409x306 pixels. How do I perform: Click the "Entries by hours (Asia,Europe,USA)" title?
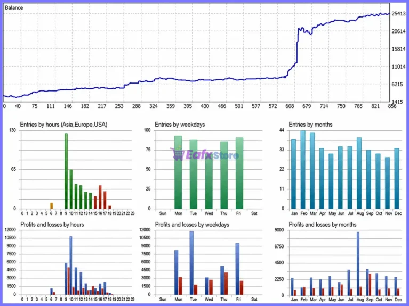[63, 125]
